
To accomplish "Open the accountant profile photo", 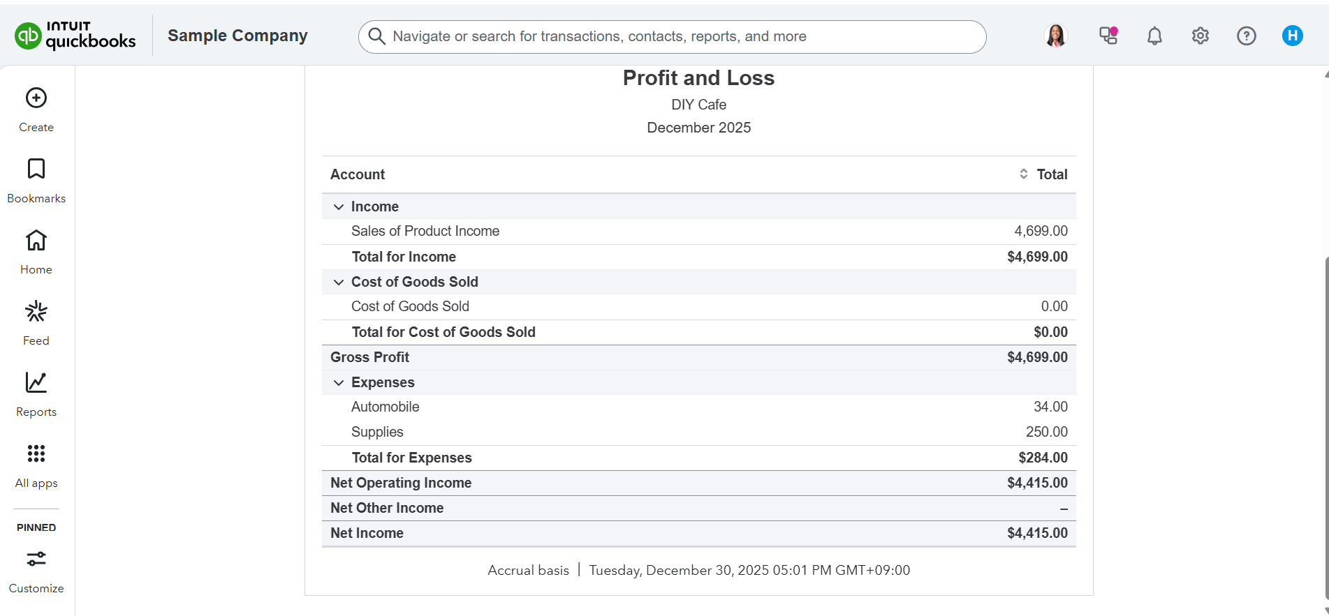I will tap(1056, 36).
